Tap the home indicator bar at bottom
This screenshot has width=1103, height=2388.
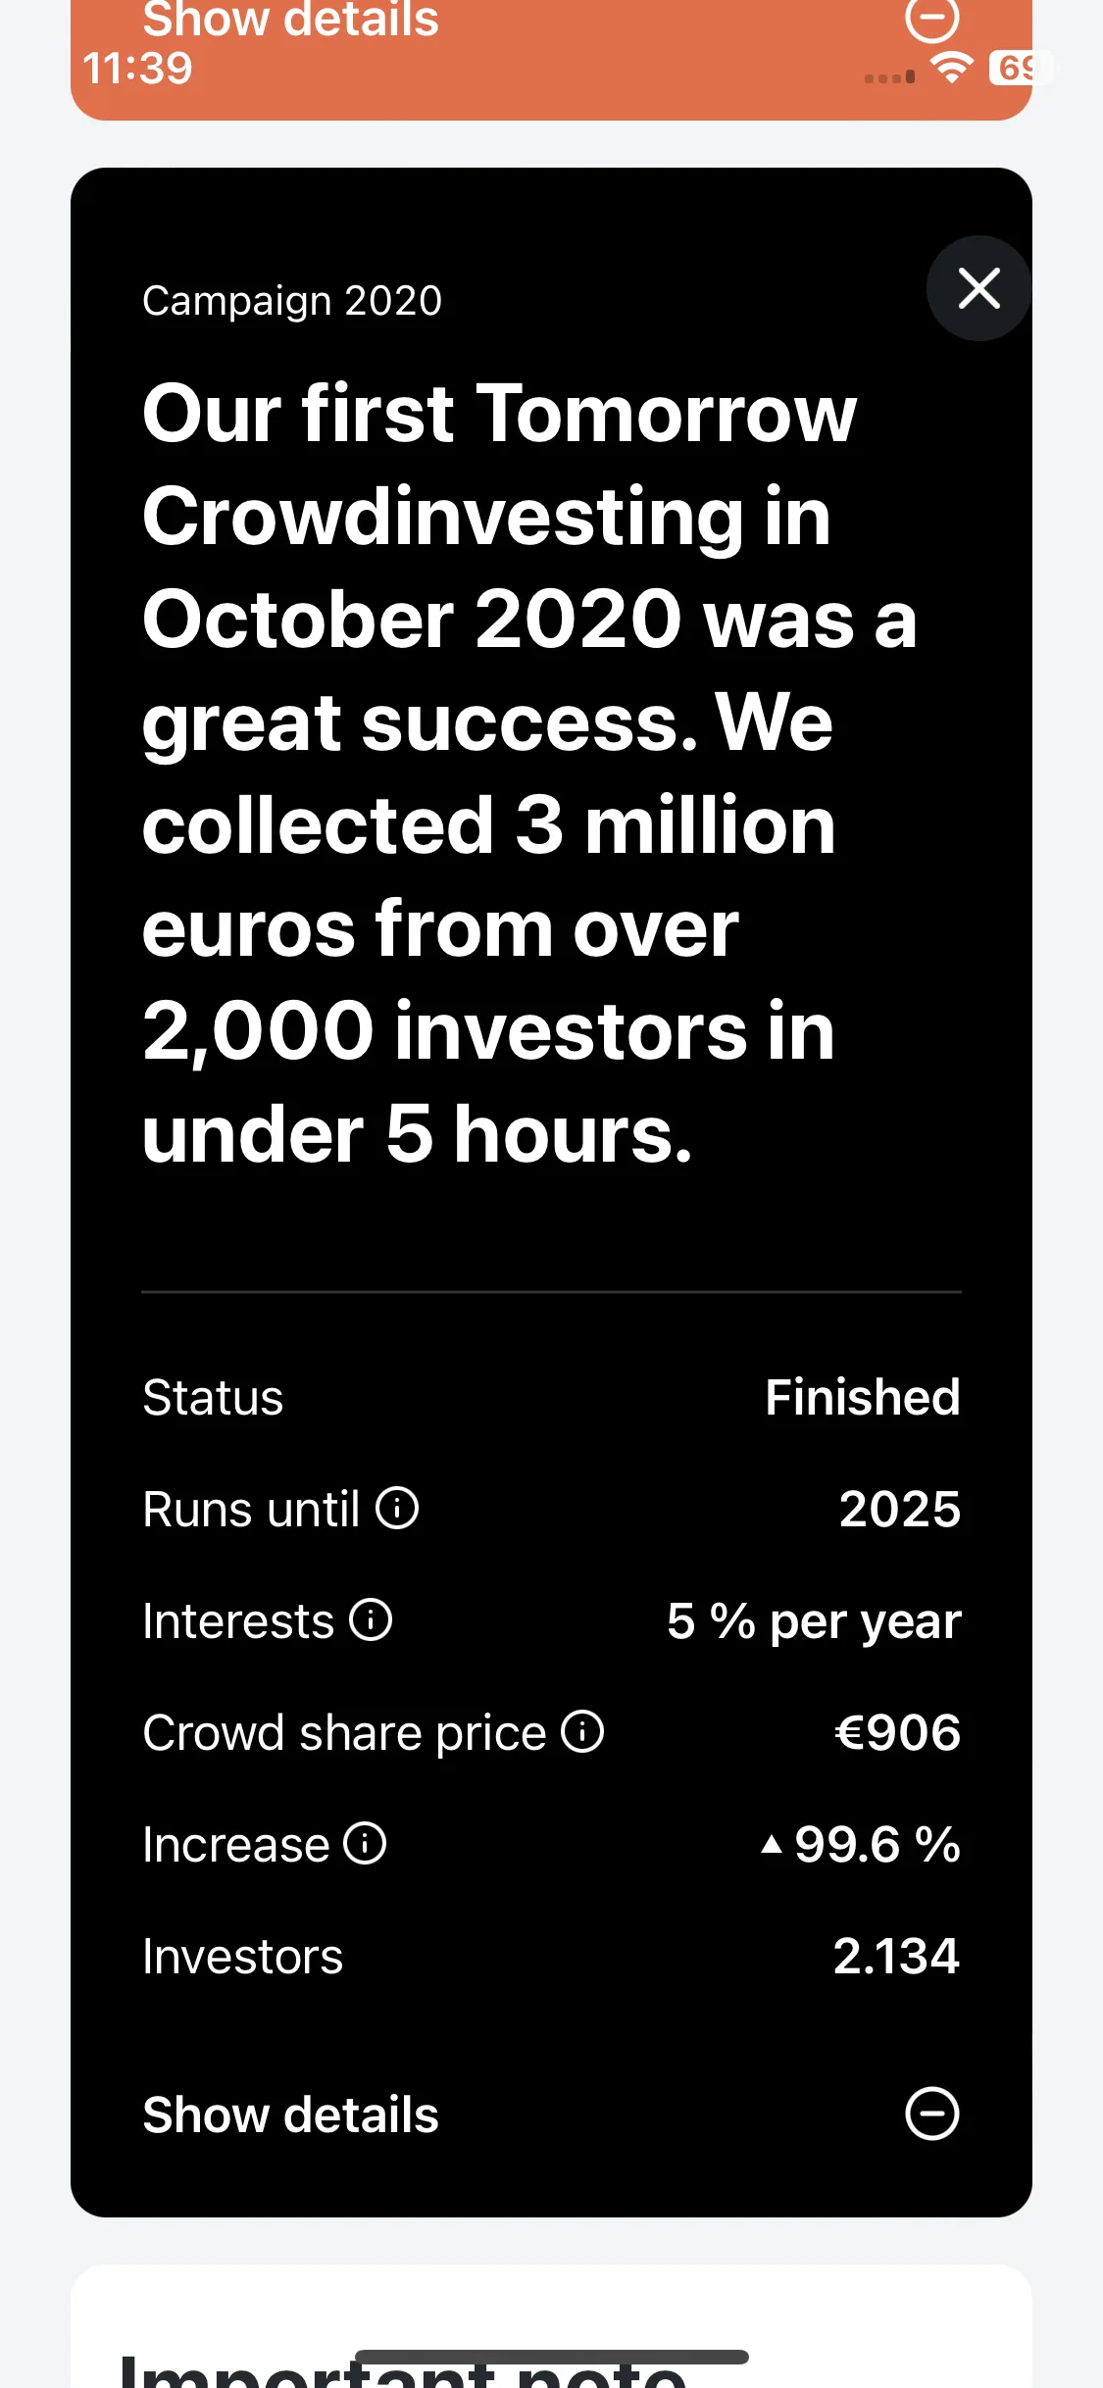pos(552,2357)
